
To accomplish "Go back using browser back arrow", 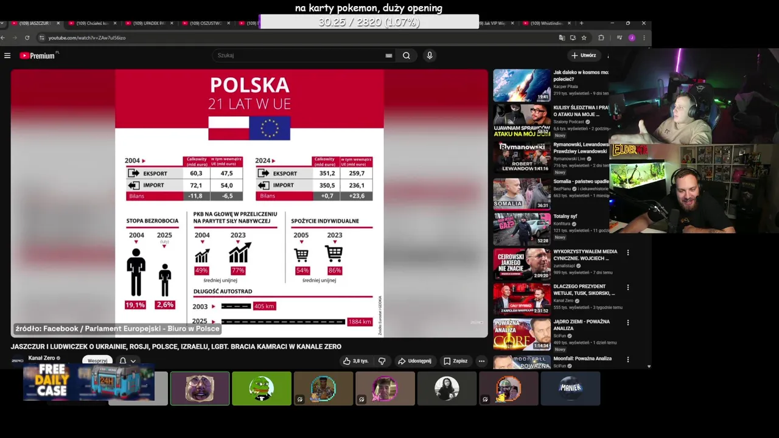I will pyautogui.click(x=4, y=38).
